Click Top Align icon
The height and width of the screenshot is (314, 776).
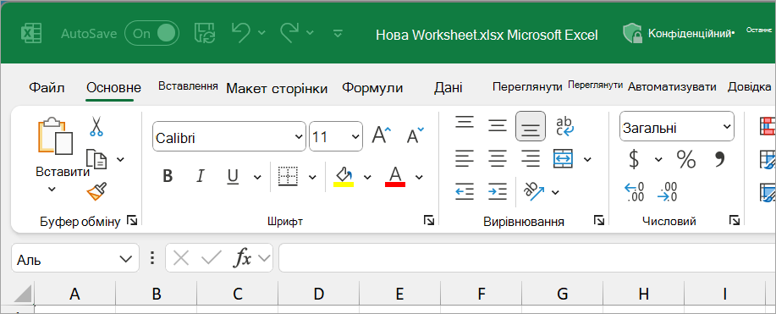(465, 122)
